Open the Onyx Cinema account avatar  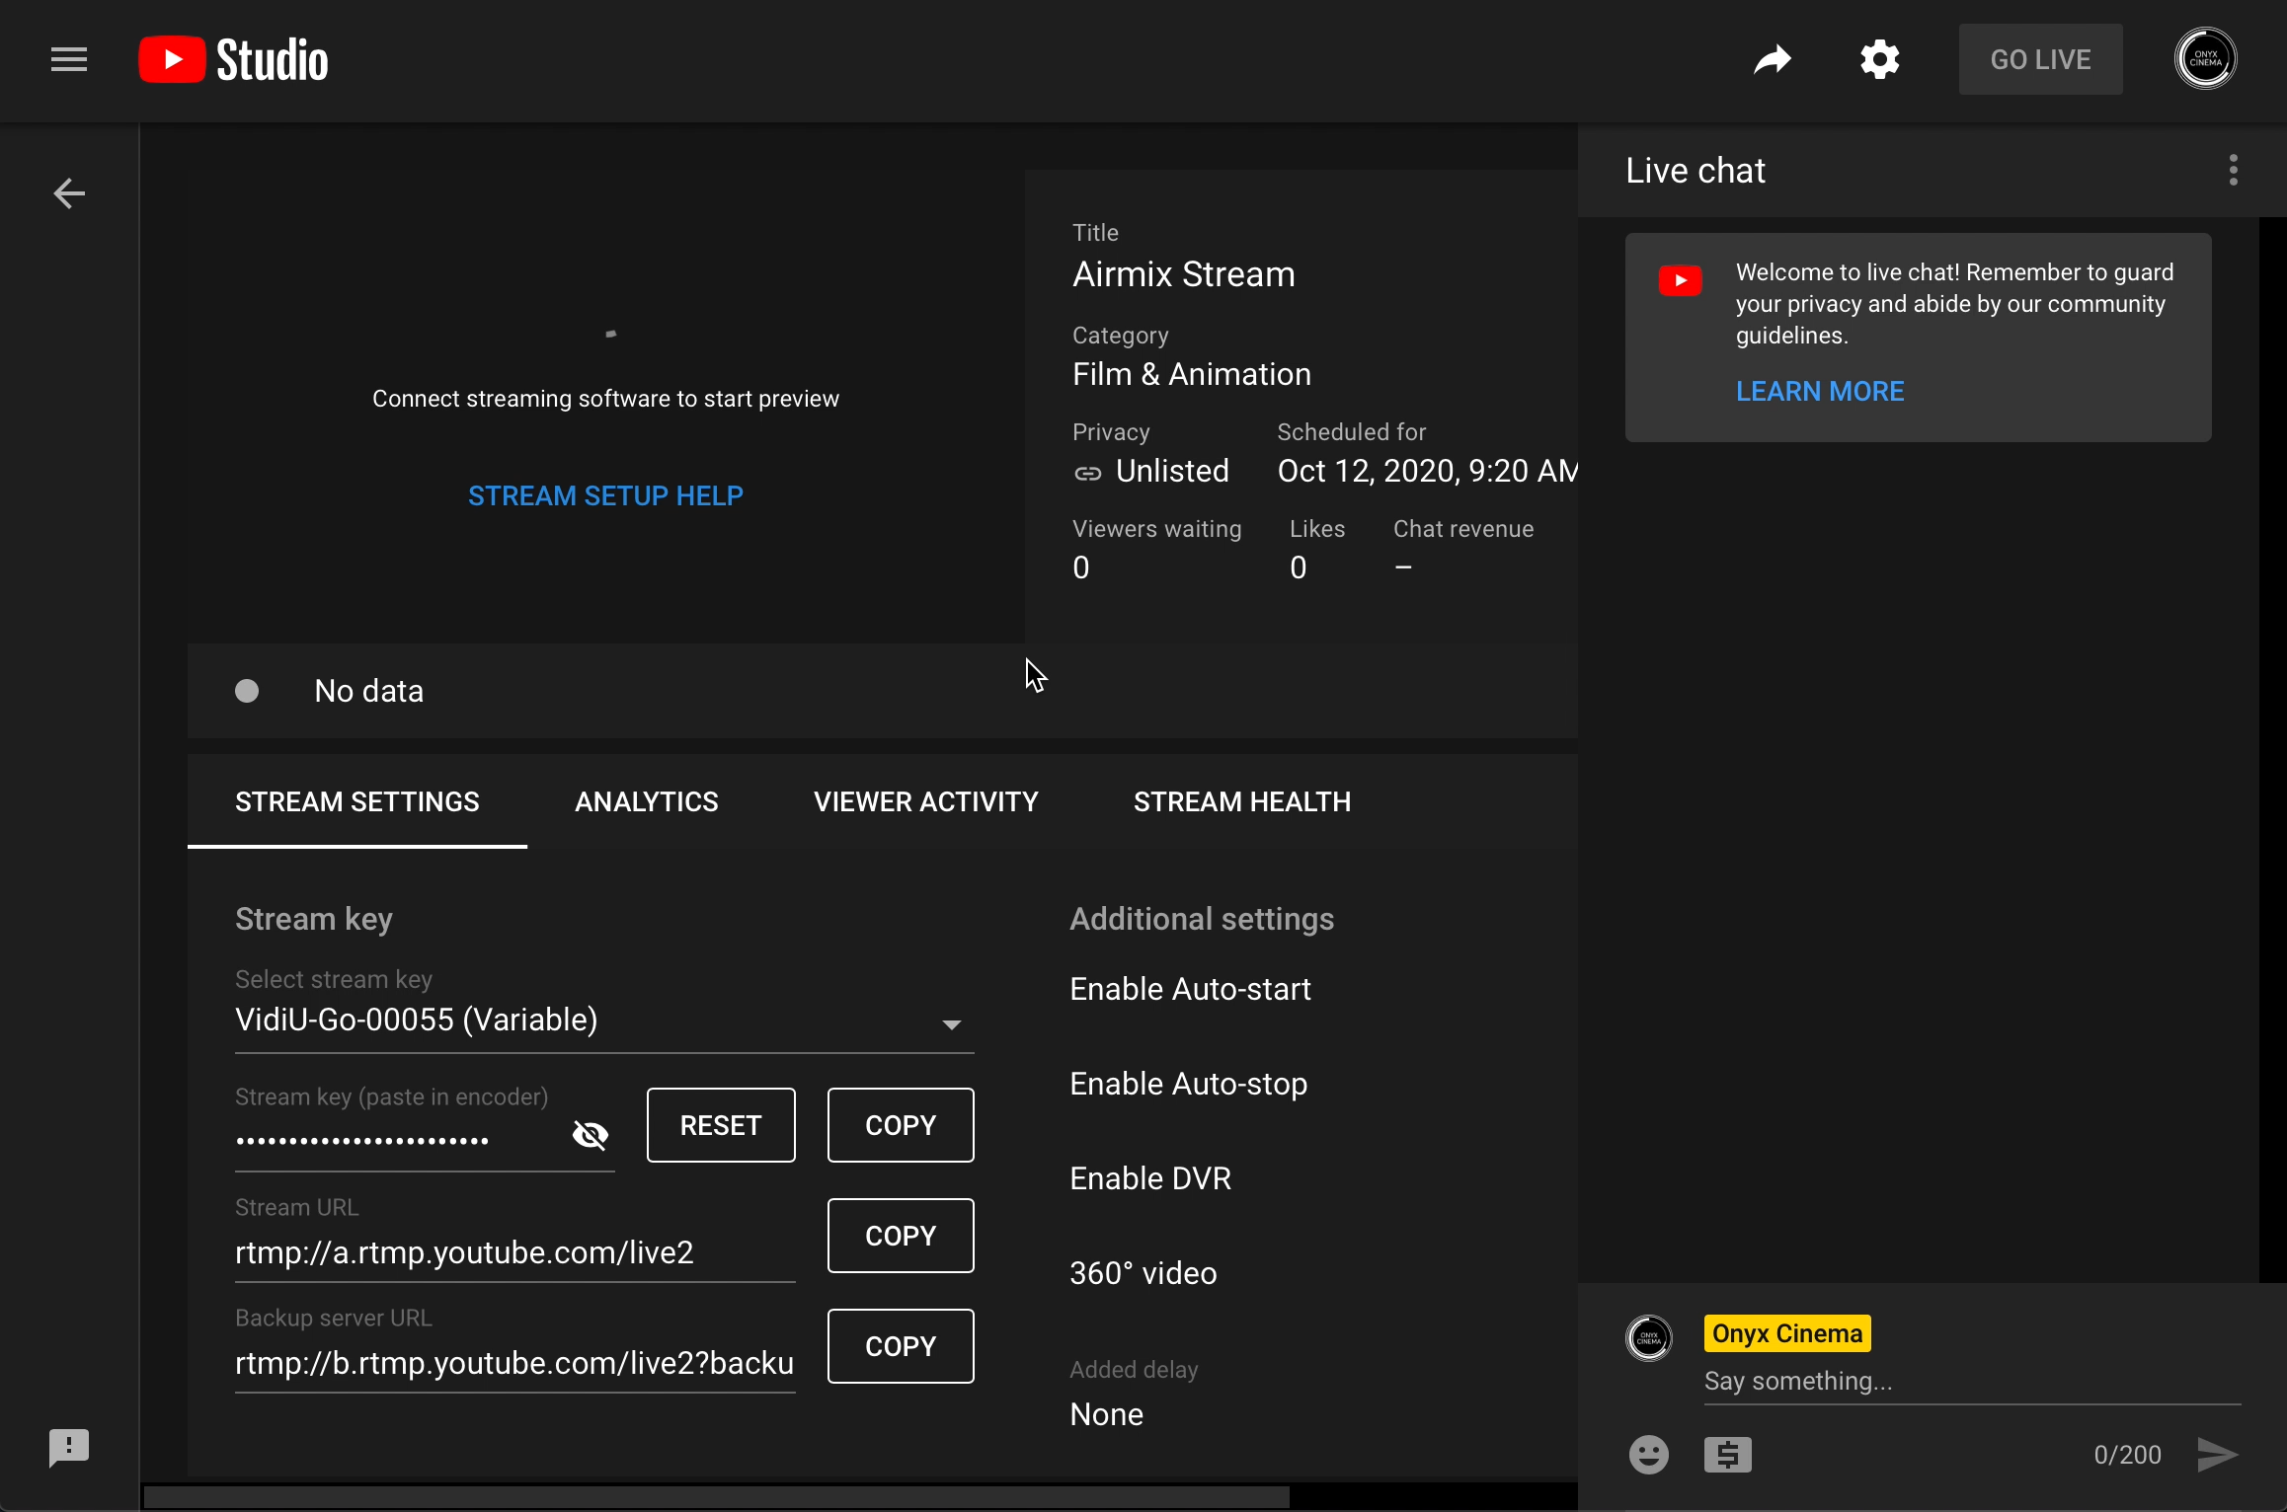2205,59
